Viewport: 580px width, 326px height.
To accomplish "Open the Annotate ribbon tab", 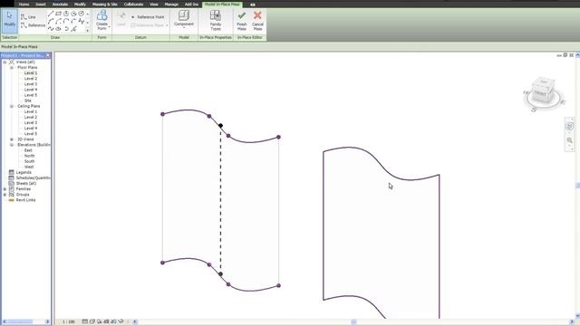I will click(x=60, y=5).
